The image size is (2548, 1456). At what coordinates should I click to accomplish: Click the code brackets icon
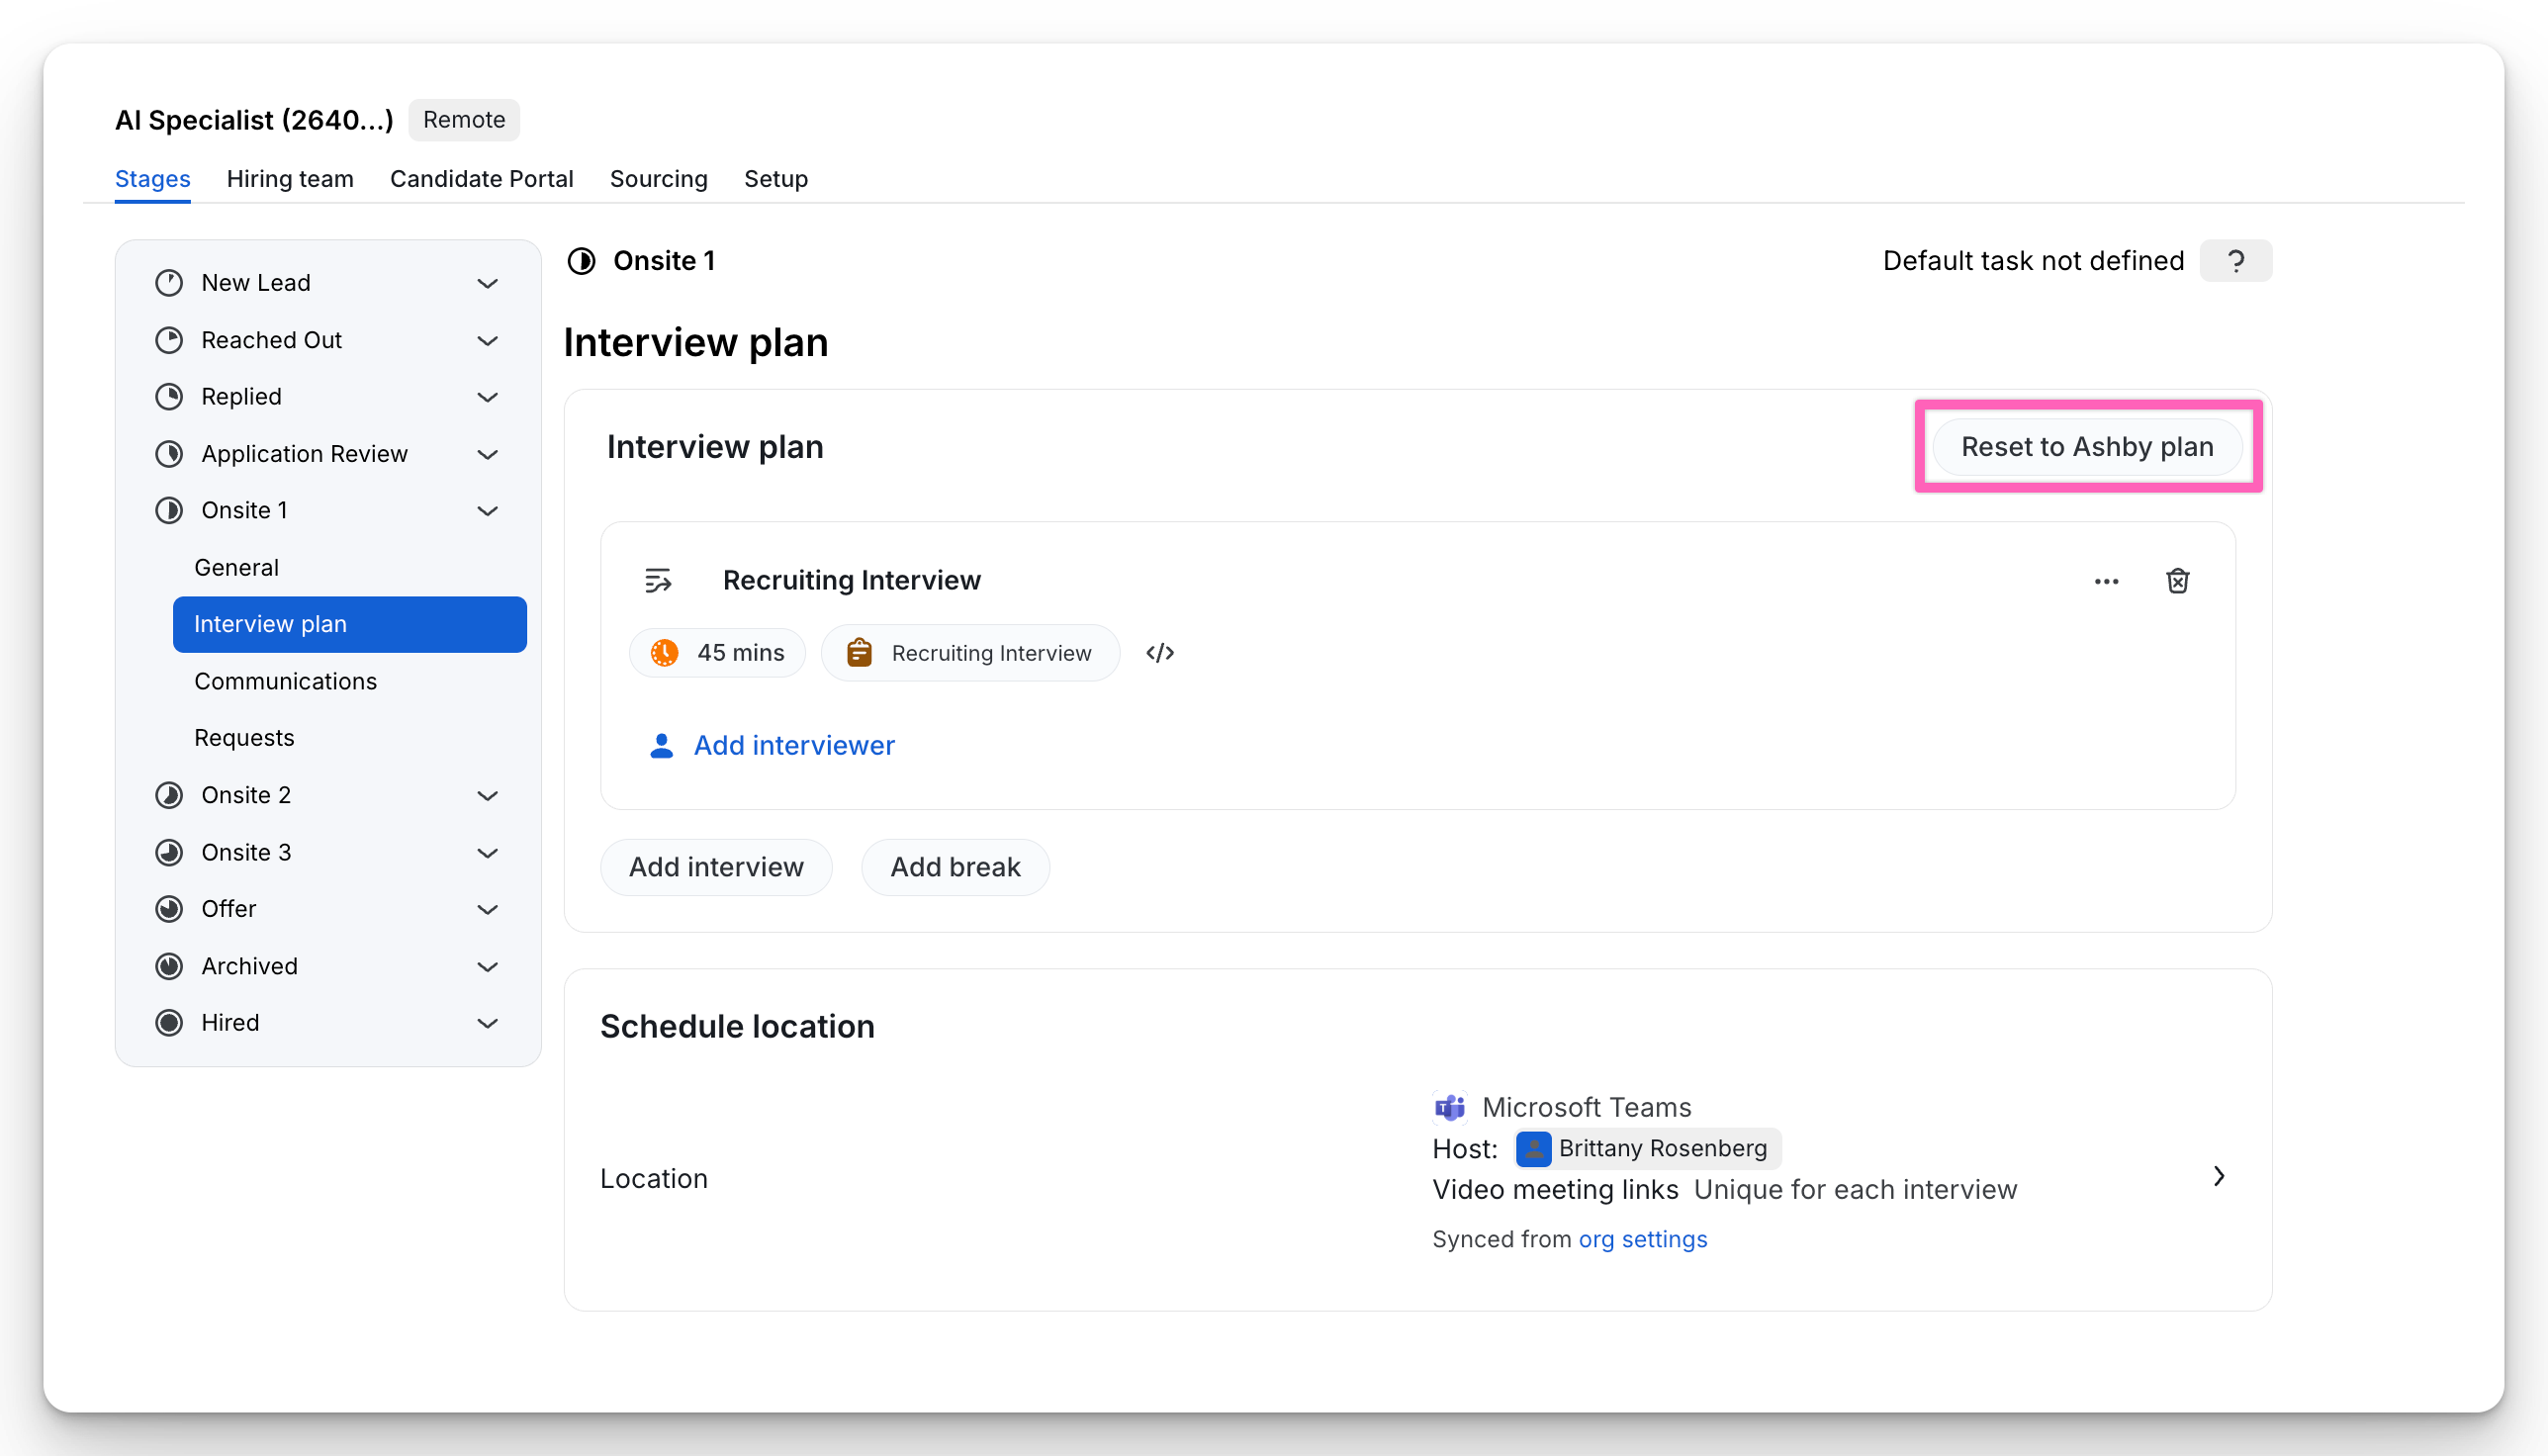1160,653
